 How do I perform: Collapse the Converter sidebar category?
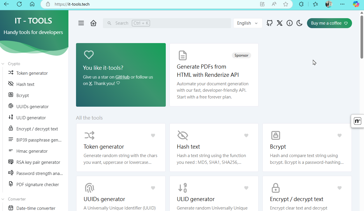coord(17,199)
